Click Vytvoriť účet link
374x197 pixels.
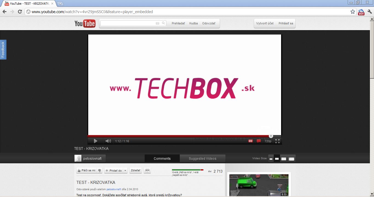pos(265,23)
